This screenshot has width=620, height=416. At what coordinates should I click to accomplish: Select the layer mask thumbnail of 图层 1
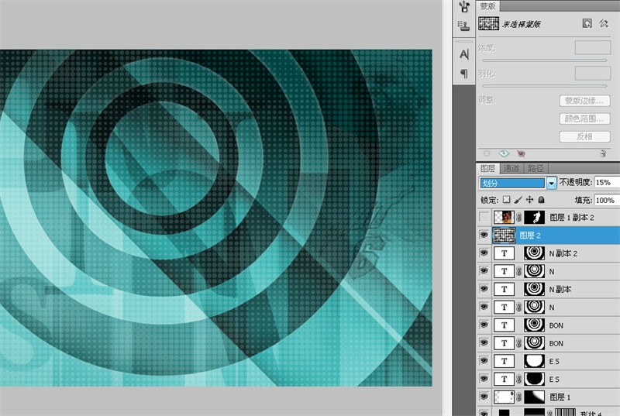tap(536, 397)
